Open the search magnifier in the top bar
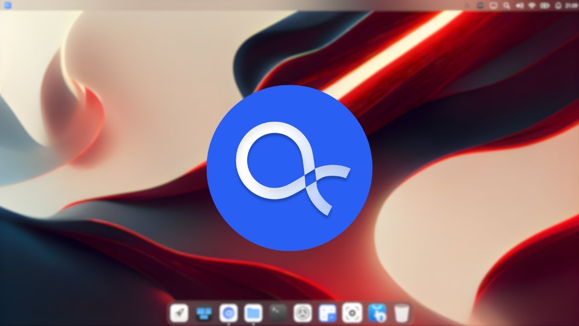 tap(507, 5)
